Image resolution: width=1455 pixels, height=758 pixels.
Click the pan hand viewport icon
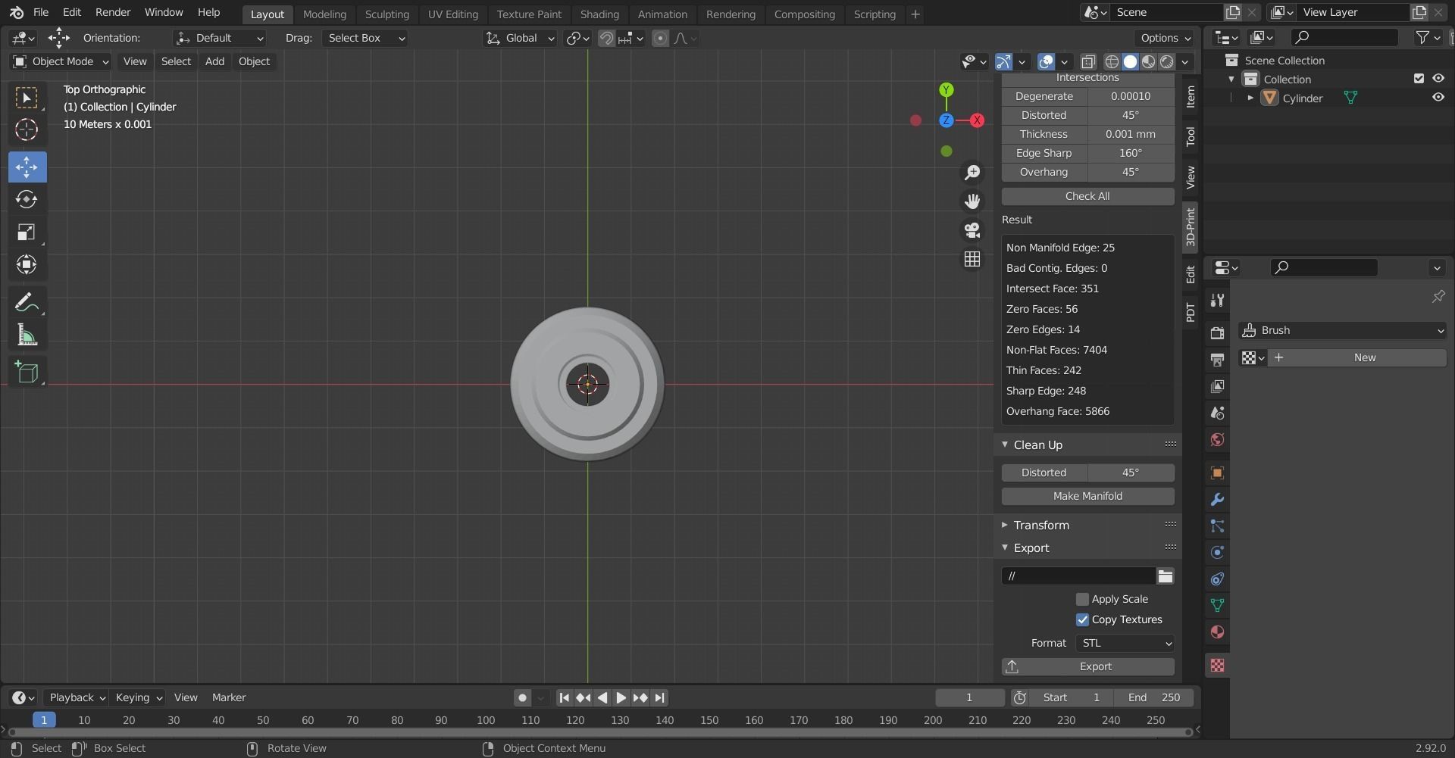pos(972,201)
